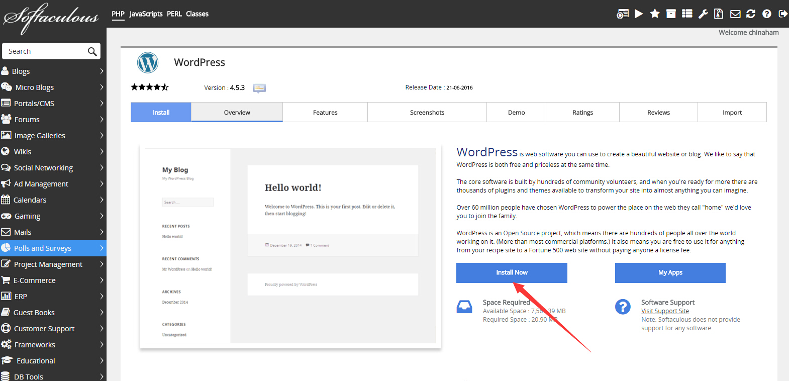Open the Features tab
This screenshot has width=789, height=381.
click(325, 112)
